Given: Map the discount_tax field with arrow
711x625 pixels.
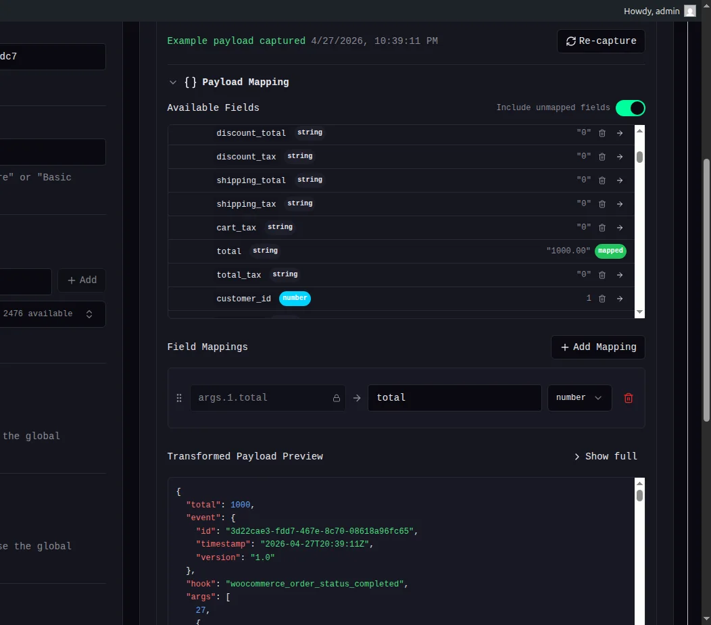Looking at the screenshot, I should 620,157.
